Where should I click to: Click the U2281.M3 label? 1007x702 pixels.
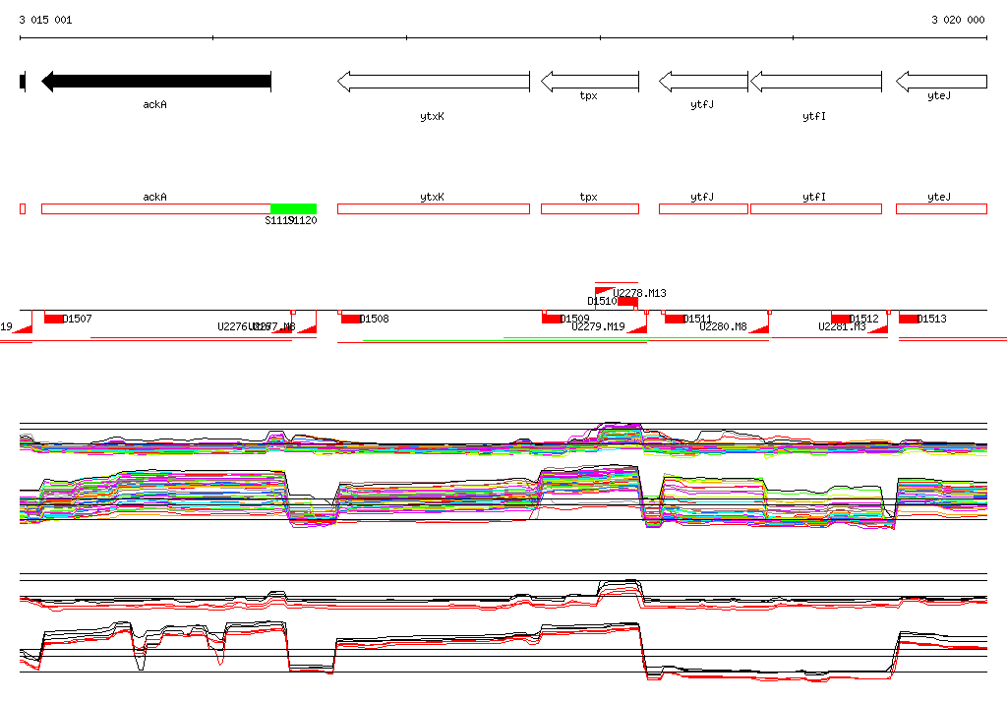(x=842, y=327)
